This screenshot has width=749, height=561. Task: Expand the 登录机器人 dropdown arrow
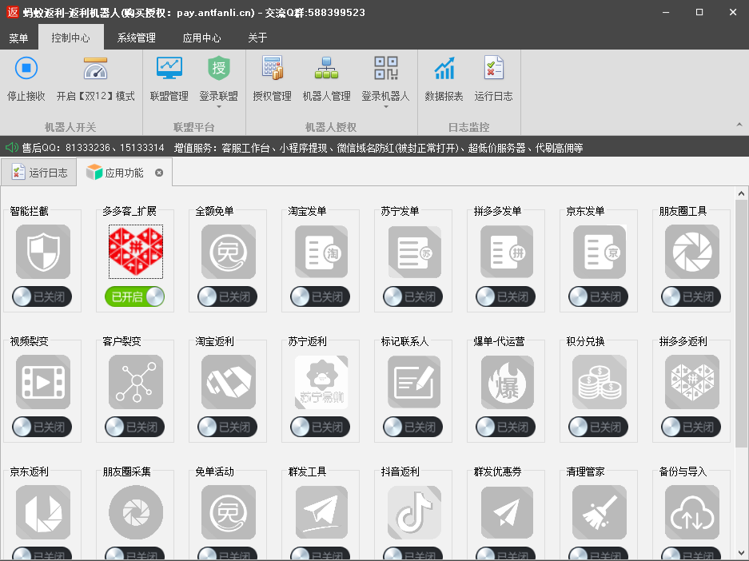click(x=386, y=107)
